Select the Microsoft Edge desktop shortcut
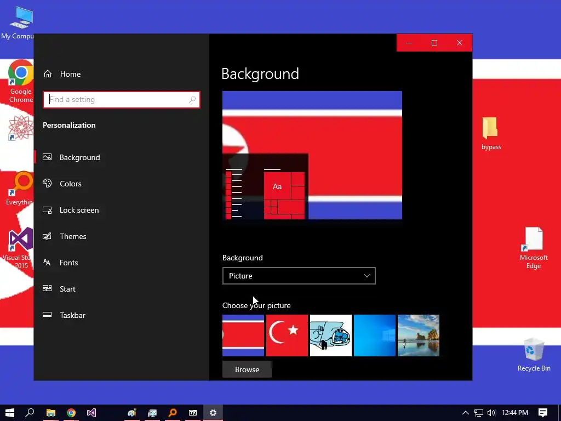Screen dimensions: 561x421 coord(534,248)
